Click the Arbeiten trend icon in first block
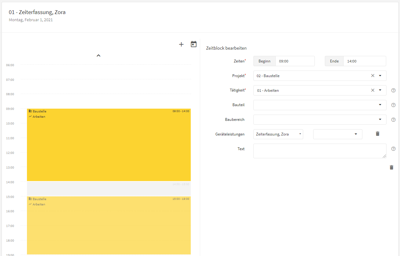Screen dimensions: 400x256 pyautogui.click(x=30, y=116)
